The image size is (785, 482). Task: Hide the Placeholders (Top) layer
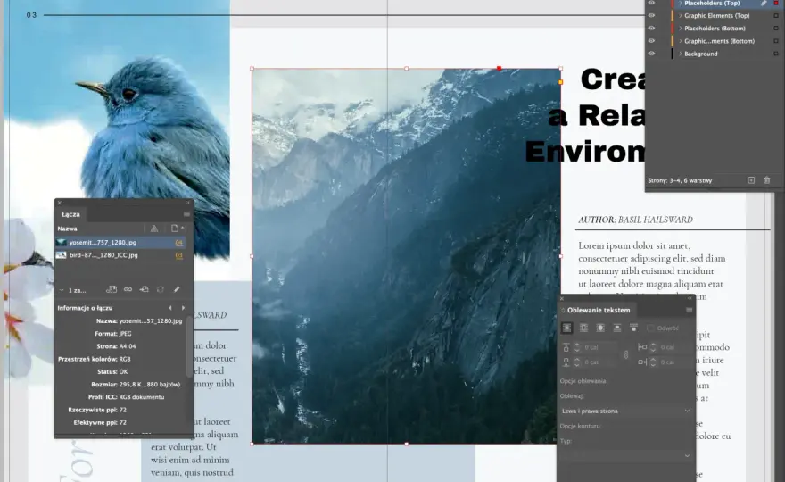tap(651, 3)
